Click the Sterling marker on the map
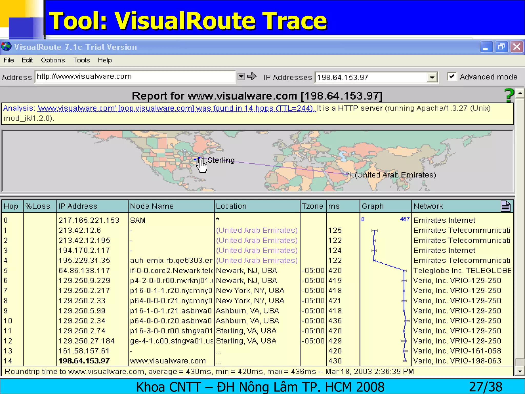 point(199,158)
